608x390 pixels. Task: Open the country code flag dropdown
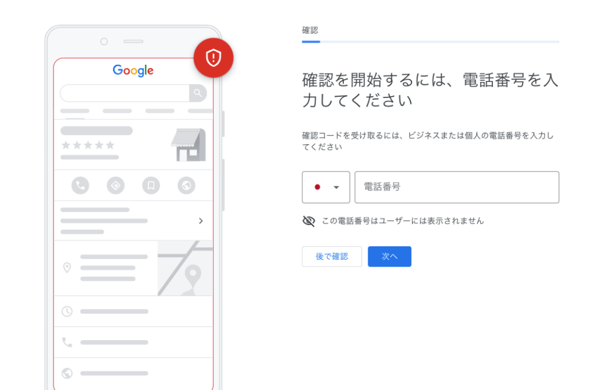click(x=326, y=187)
